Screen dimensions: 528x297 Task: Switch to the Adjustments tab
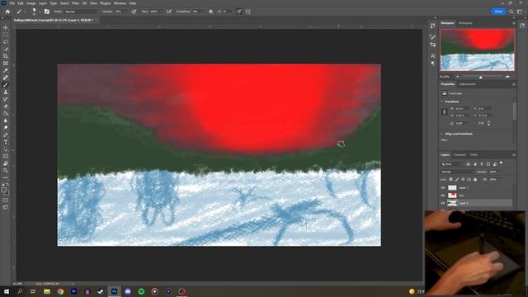coord(468,84)
